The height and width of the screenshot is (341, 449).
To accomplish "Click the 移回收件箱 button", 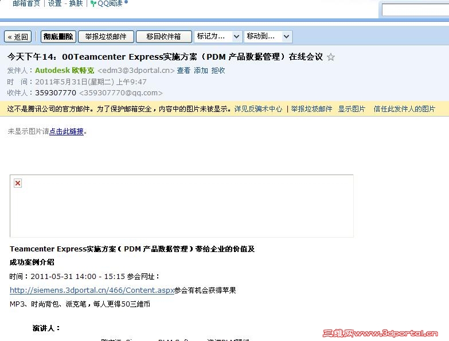I will pyautogui.click(x=164, y=37).
